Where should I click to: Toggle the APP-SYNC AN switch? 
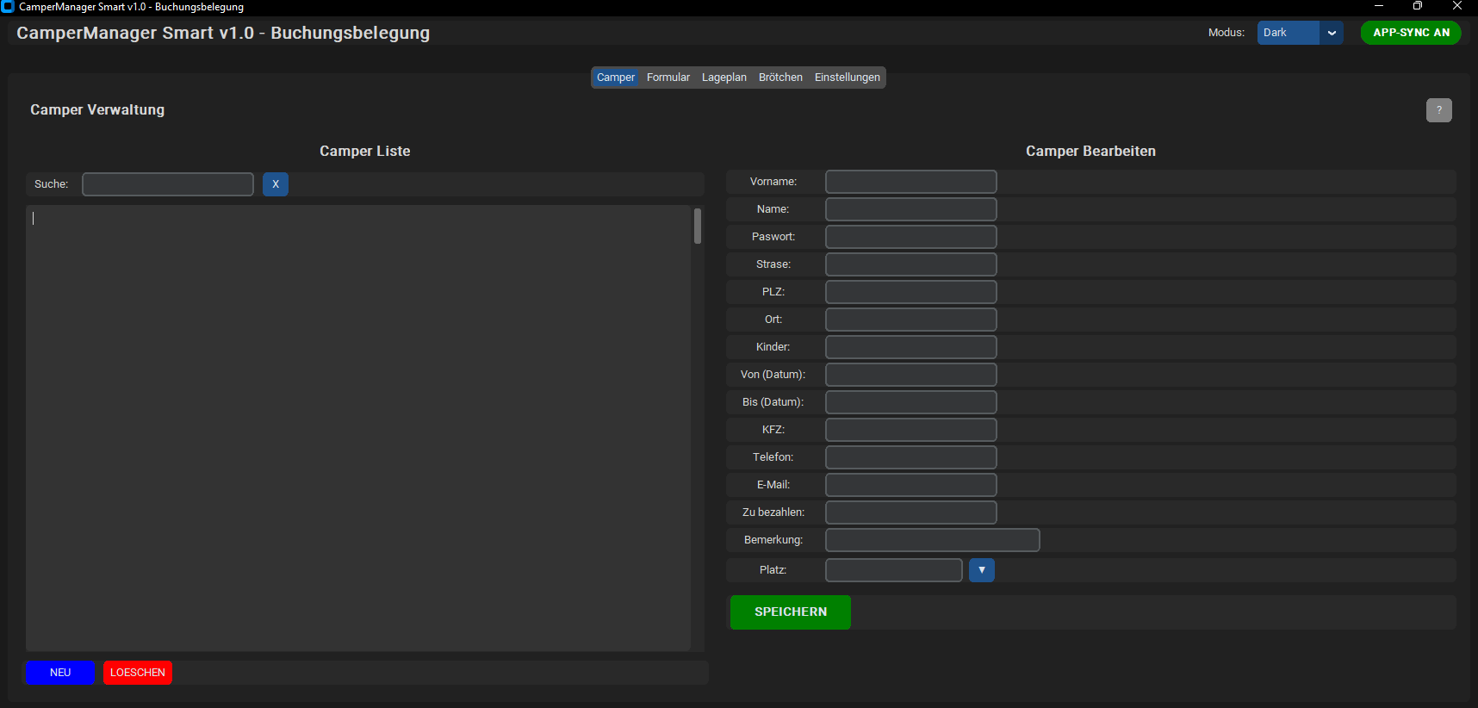click(1411, 33)
